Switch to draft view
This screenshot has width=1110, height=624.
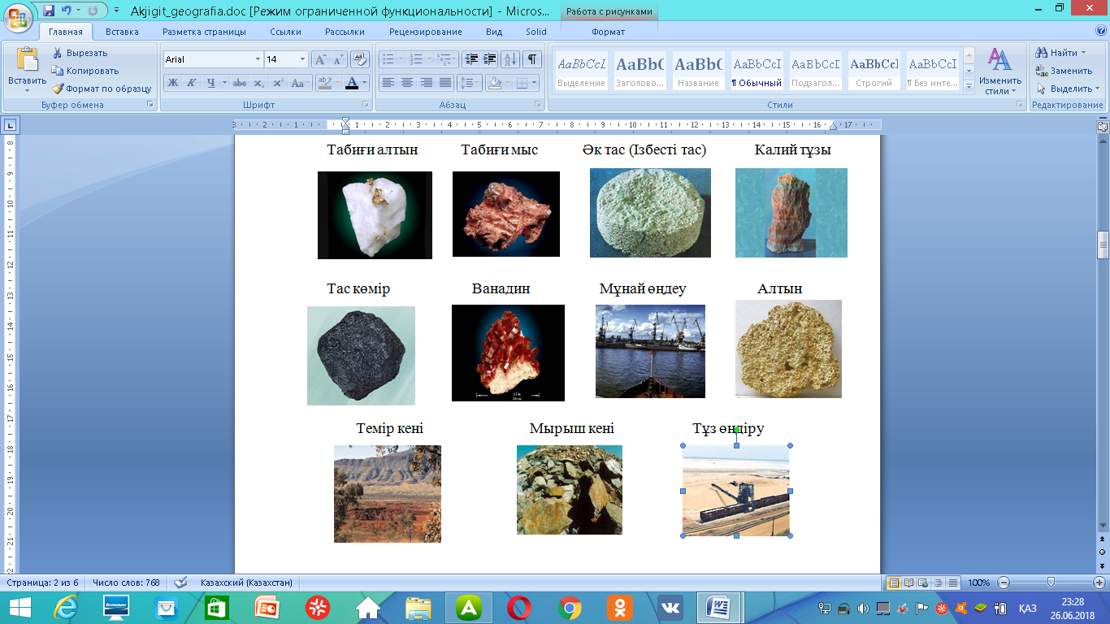(x=952, y=583)
